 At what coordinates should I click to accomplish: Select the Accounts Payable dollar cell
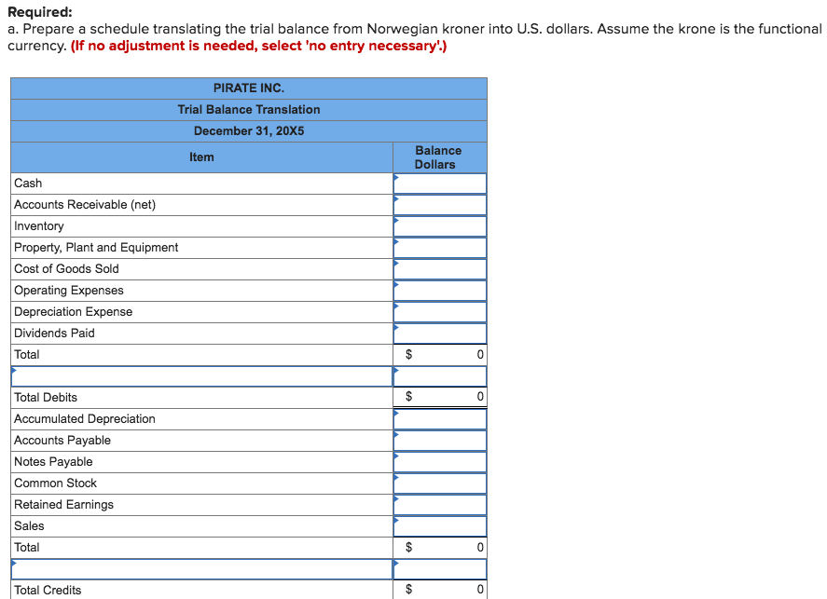439,440
